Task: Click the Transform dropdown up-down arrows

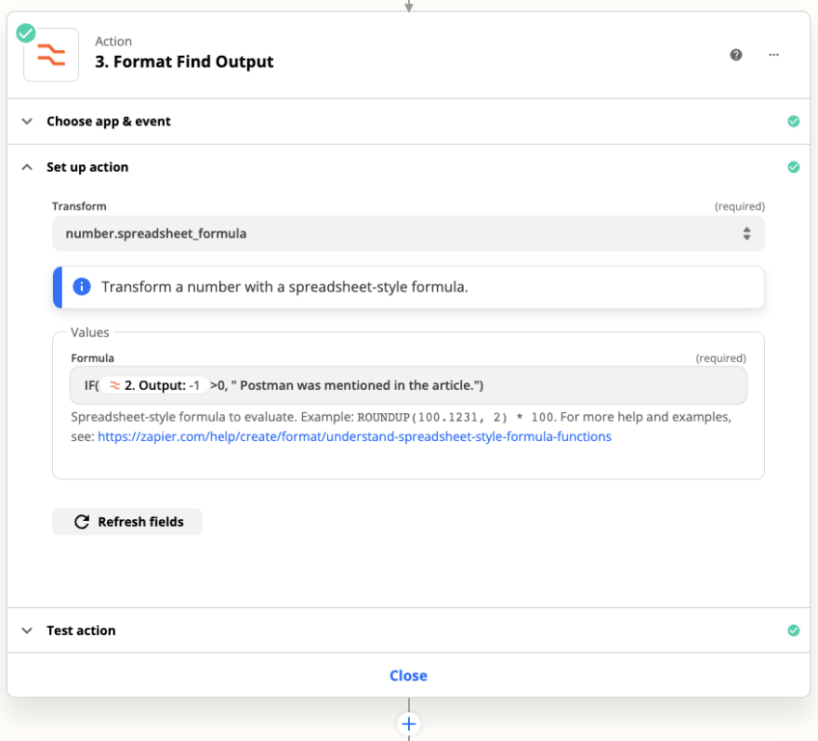Action: point(747,233)
